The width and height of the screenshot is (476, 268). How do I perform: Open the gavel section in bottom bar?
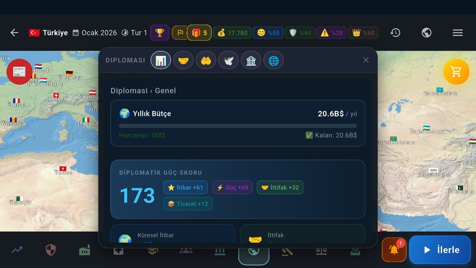287,251
